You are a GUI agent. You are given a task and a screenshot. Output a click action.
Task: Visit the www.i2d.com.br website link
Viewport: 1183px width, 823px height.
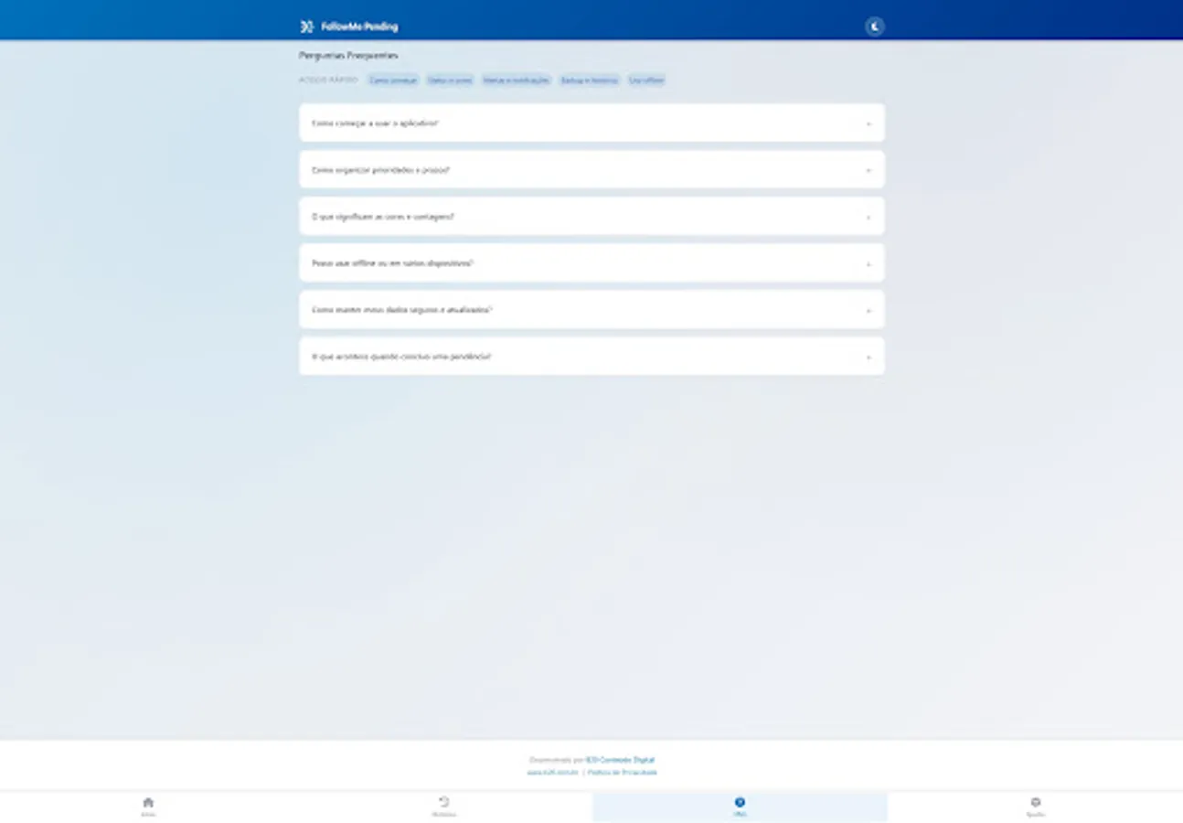coord(552,772)
